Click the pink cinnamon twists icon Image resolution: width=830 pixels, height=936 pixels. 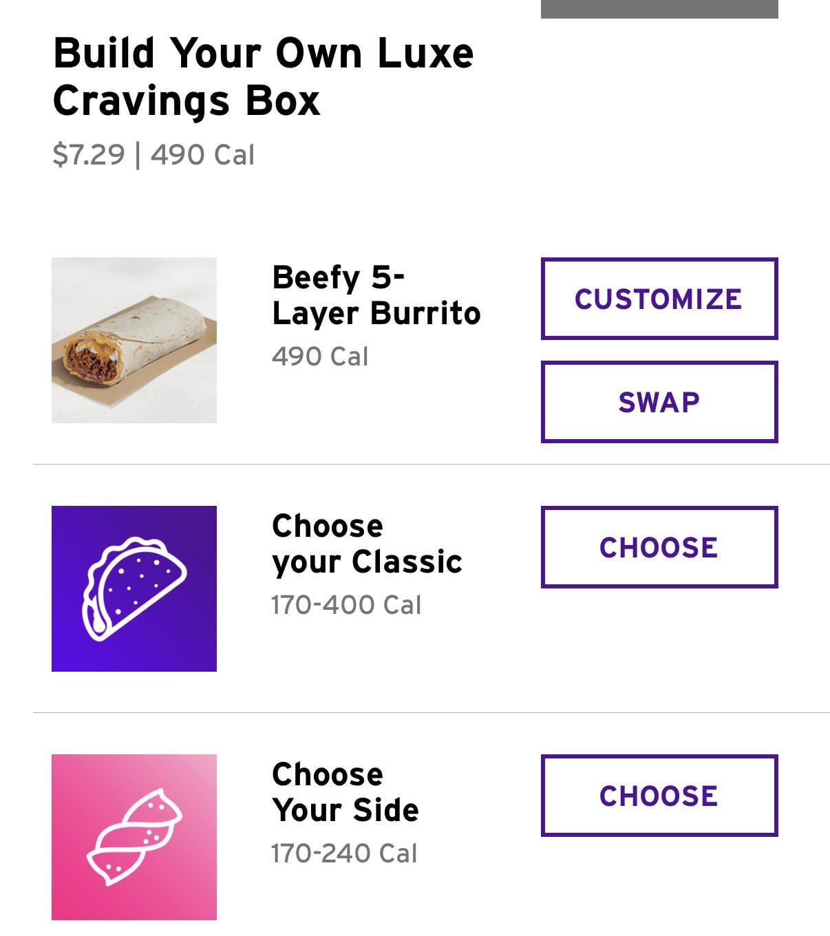point(134,837)
